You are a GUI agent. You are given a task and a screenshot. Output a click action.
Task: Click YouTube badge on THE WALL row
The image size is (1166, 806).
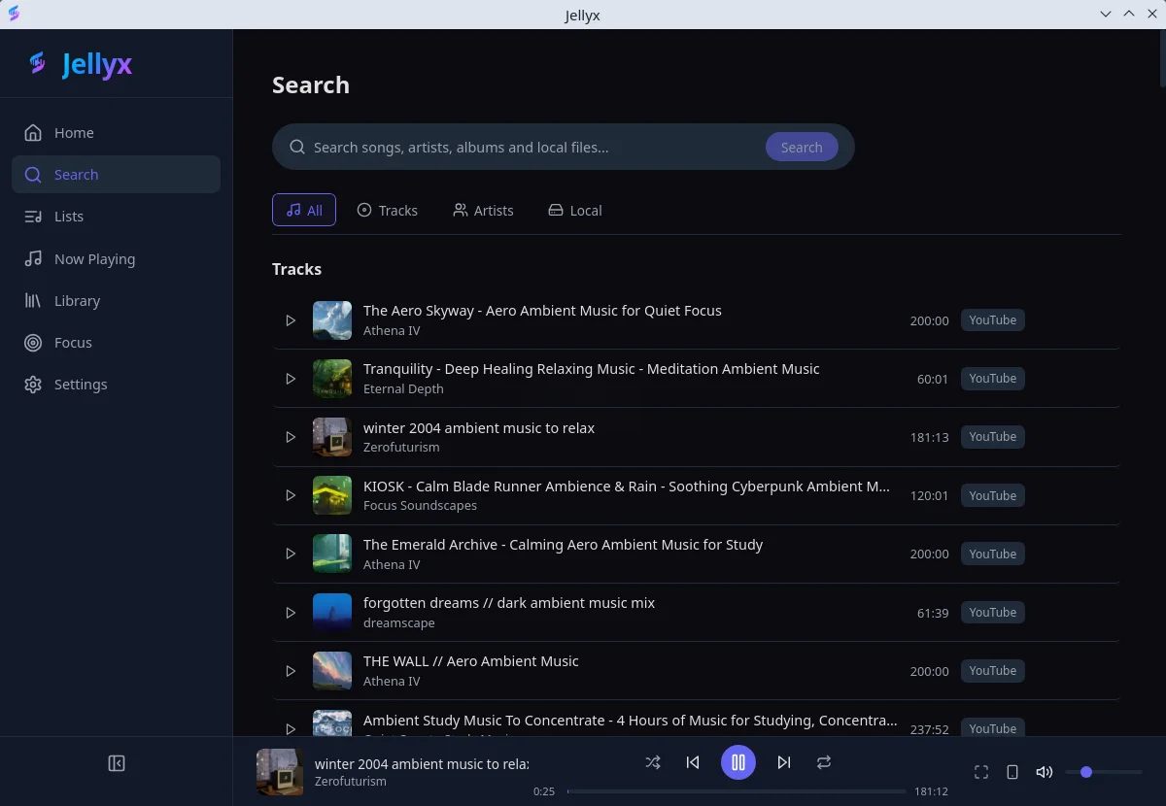pos(992,671)
